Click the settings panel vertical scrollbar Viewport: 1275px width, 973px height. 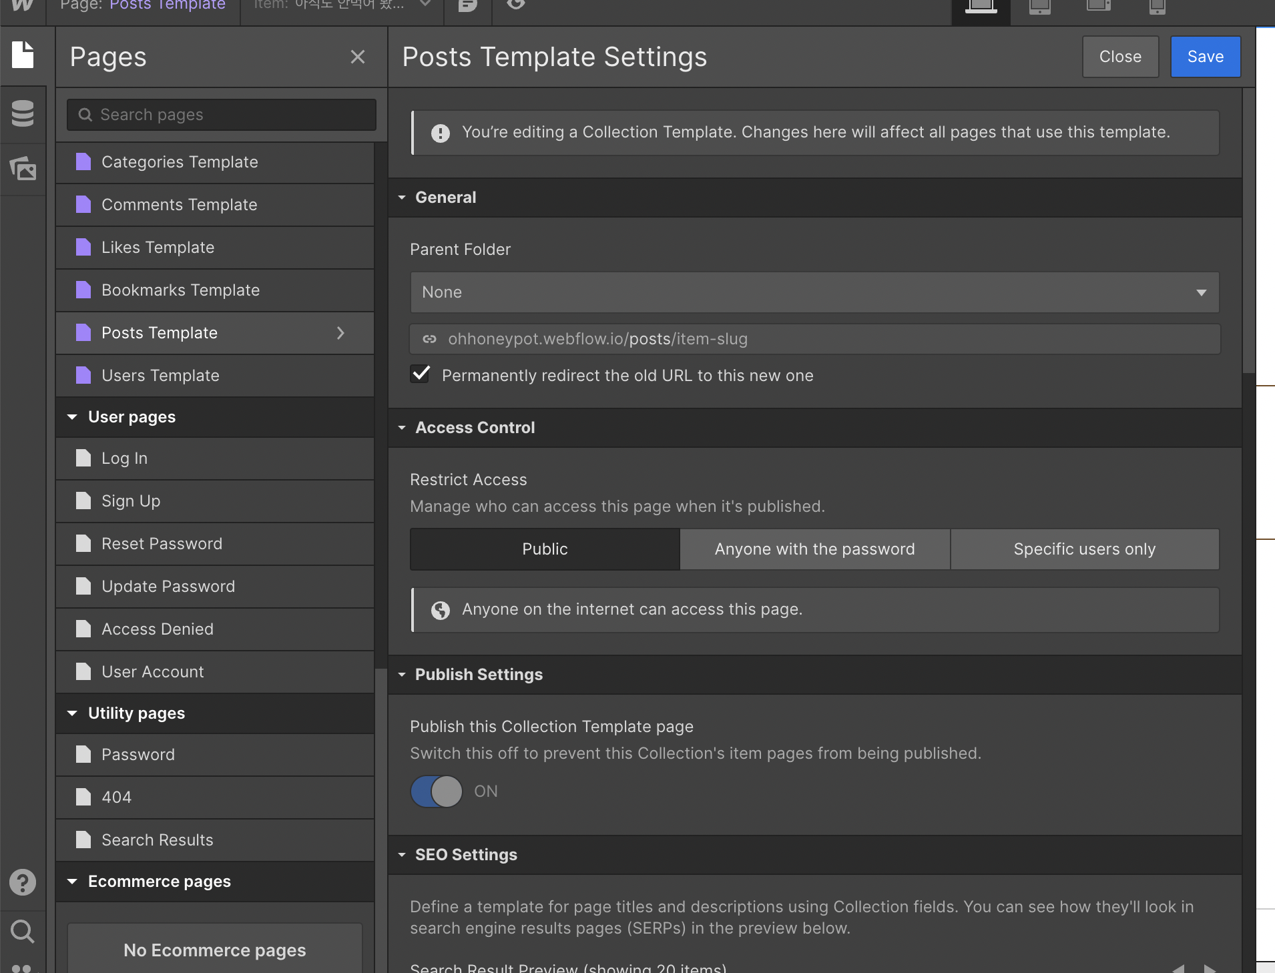(x=1249, y=230)
